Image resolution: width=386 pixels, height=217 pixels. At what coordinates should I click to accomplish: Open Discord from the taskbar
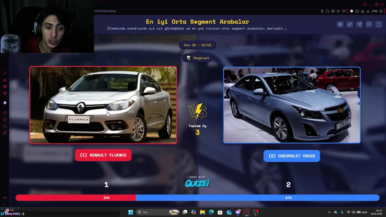click(x=238, y=212)
